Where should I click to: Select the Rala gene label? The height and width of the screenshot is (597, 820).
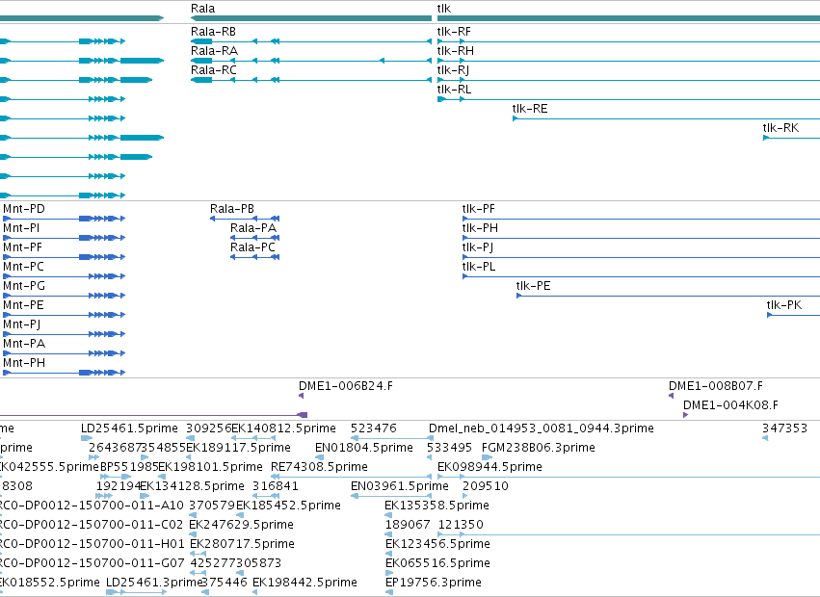click(x=202, y=9)
